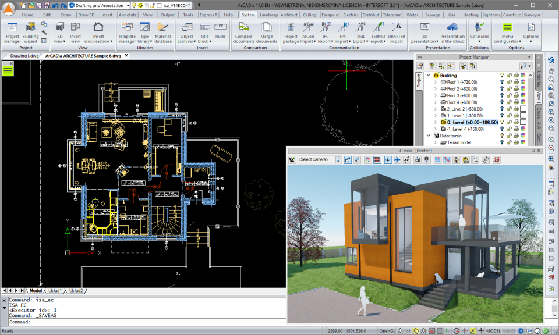Expand the Roof 2 tree node
This screenshot has width=559, height=335.
pos(435,88)
